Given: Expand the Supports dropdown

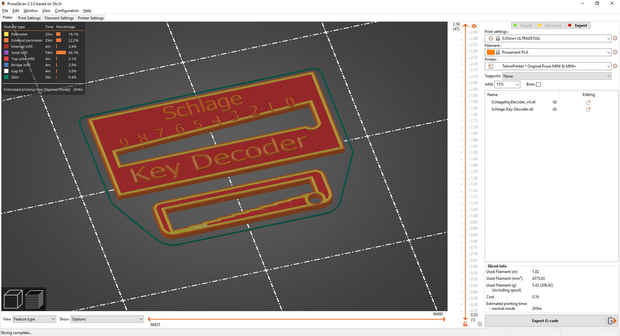Looking at the screenshot, I should coord(557,76).
